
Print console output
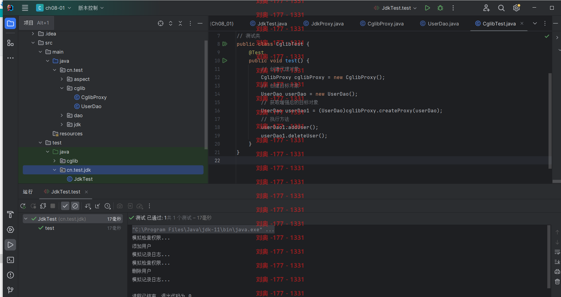(x=557, y=272)
